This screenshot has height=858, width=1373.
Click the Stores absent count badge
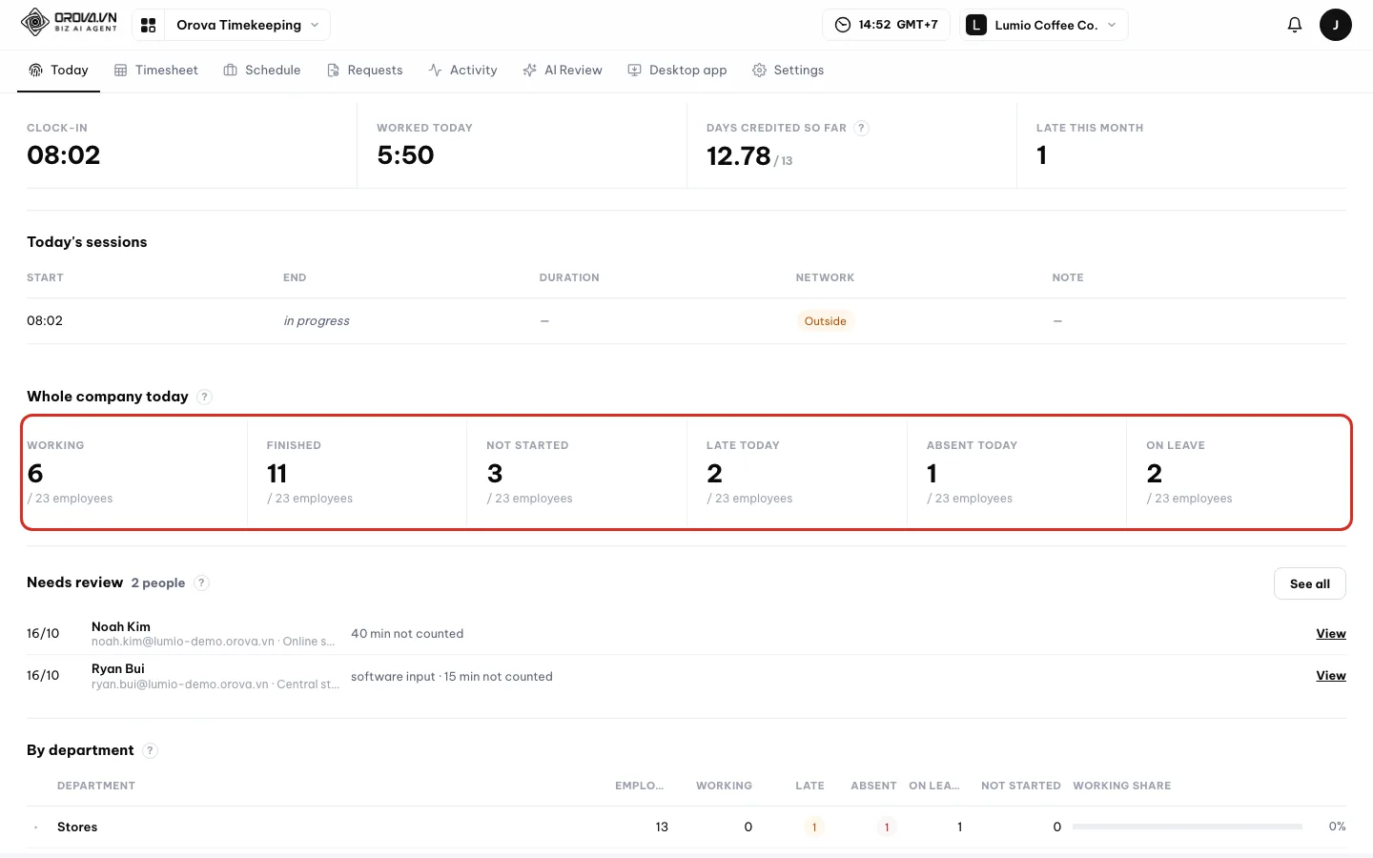tap(887, 827)
